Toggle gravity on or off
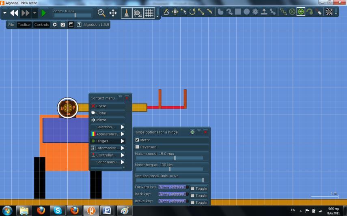 click(126, 13)
